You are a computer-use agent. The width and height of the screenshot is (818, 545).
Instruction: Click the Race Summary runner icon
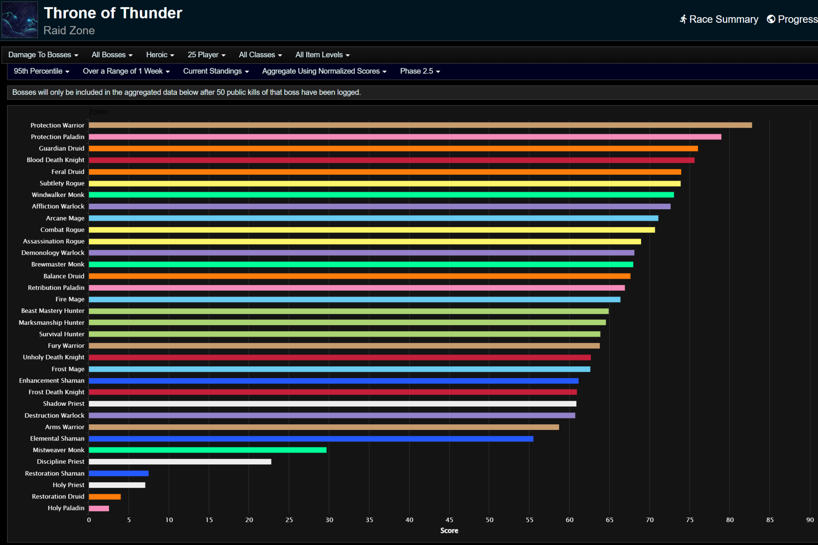point(683,19)
